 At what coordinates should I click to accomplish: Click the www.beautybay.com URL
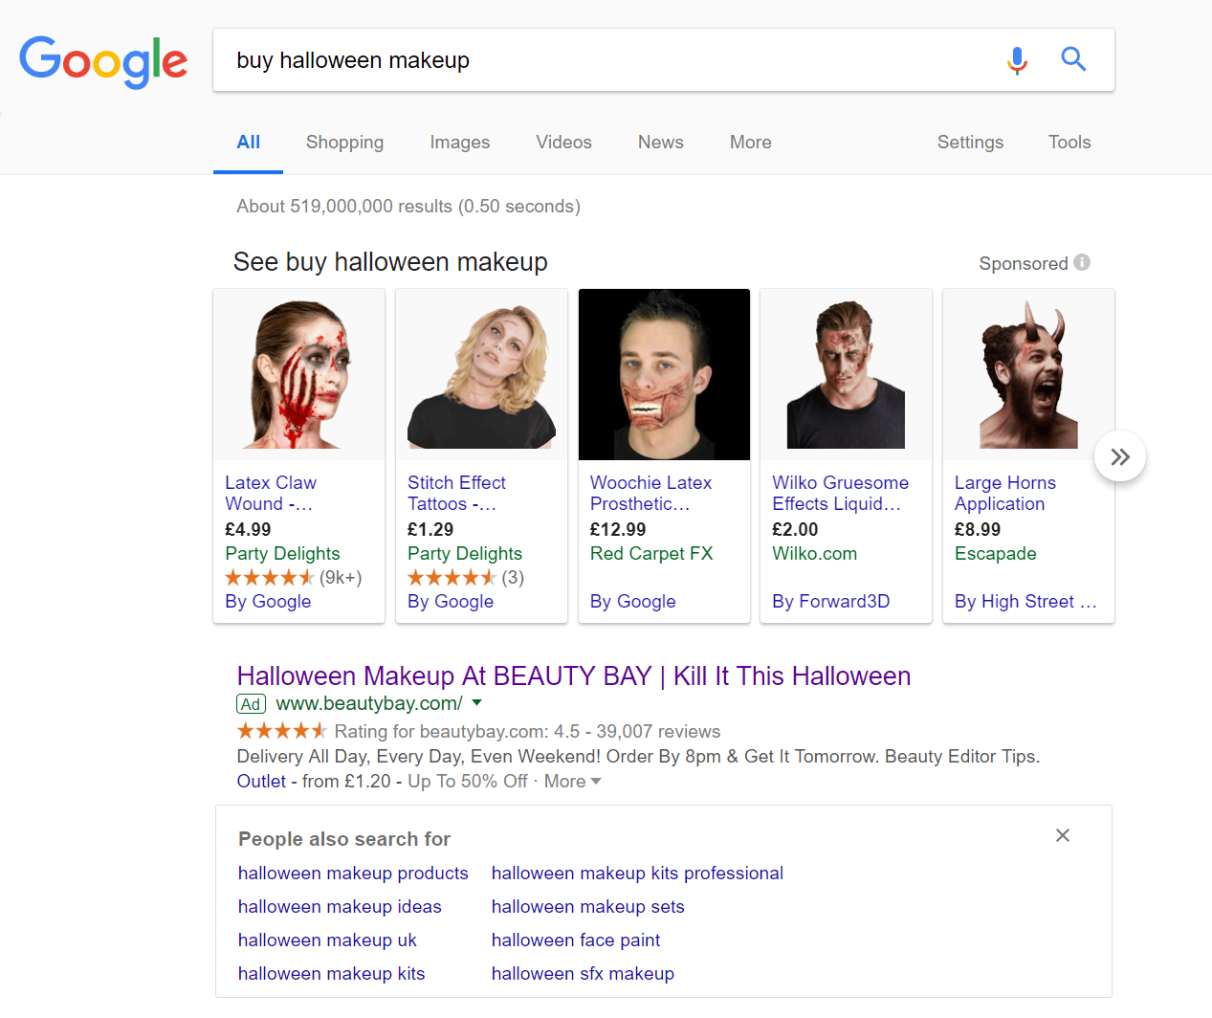(x=368, y=704)
